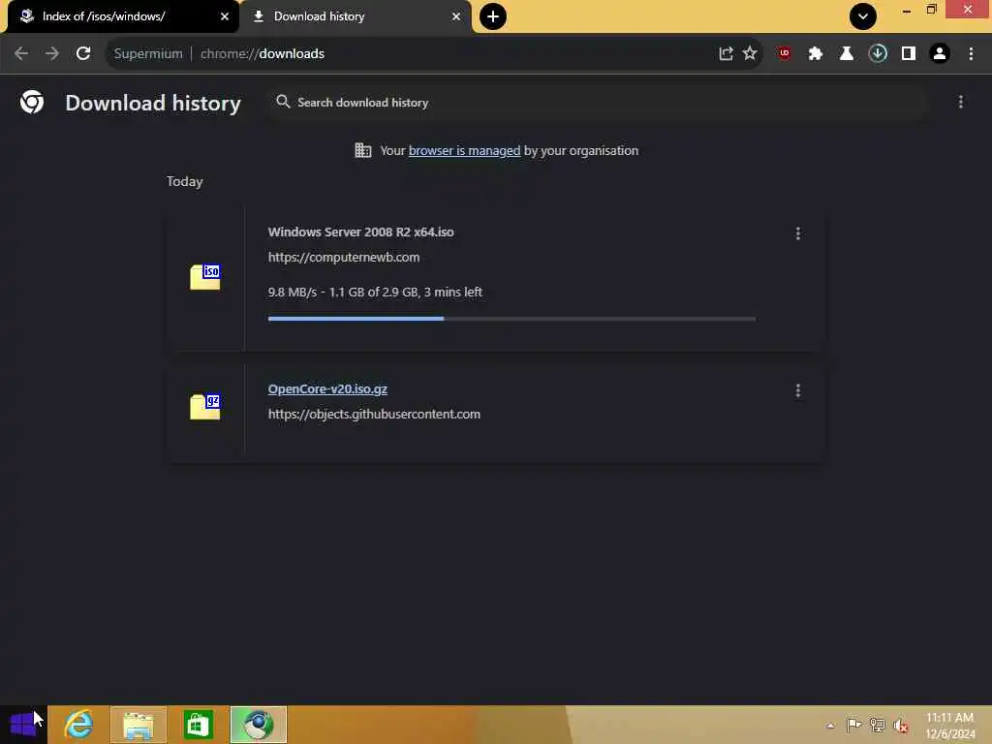Click the https://objects.githubusercontent.com source text
The image size is (992, 744).
[374, 415]
